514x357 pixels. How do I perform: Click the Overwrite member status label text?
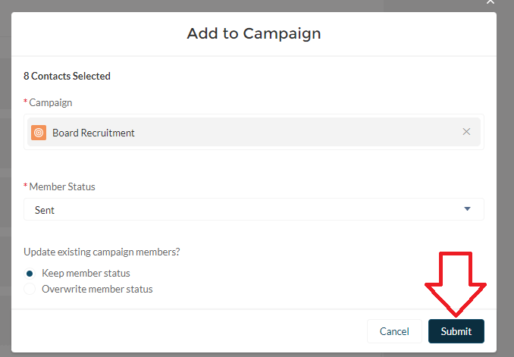[97, 289]
